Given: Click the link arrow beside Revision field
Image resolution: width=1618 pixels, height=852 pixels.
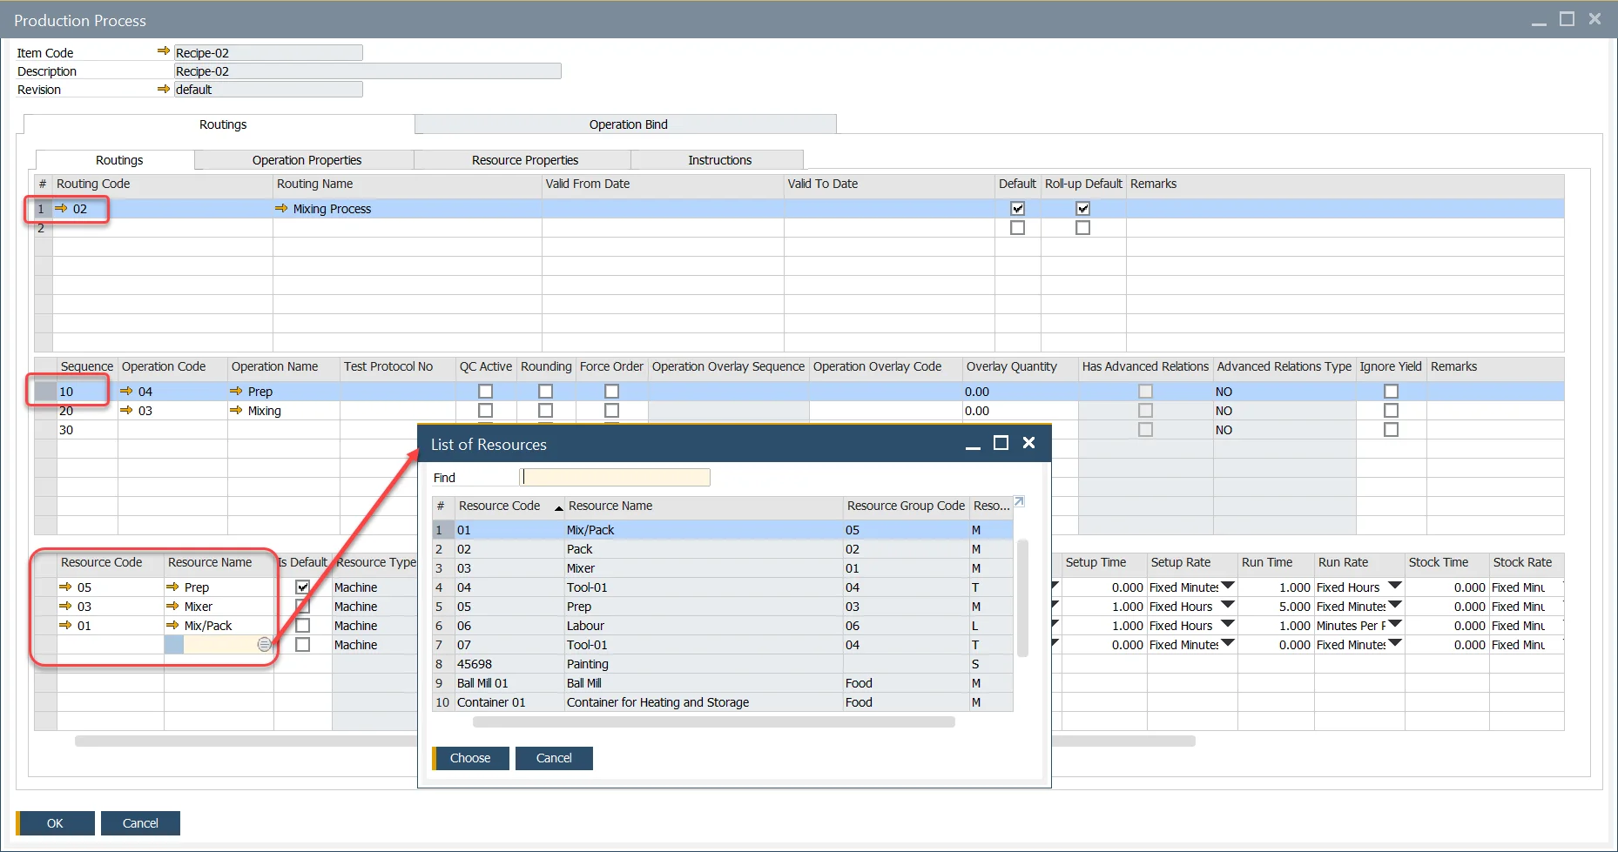Looking at the screenshot, I should point(163,89).
